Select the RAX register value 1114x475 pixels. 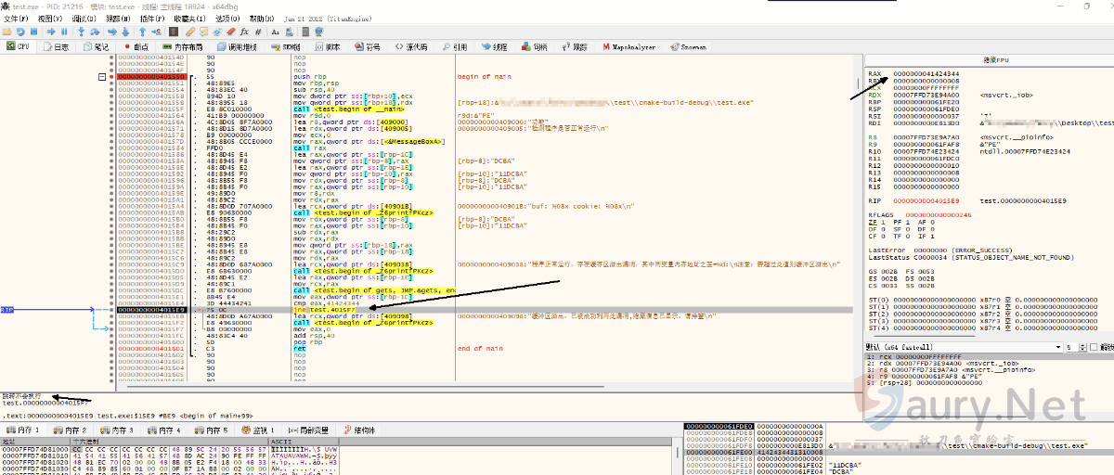click(x=926, y=73)
